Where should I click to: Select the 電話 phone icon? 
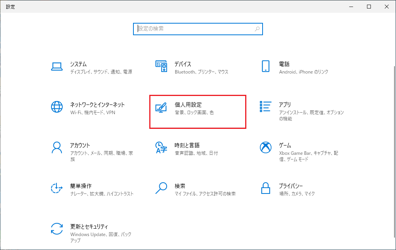265,67
